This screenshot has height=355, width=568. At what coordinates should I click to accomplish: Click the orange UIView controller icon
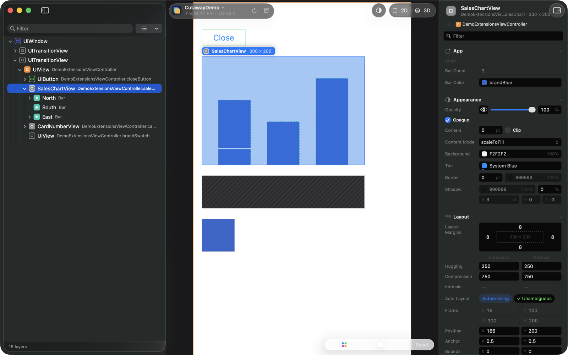pos(27,70)
